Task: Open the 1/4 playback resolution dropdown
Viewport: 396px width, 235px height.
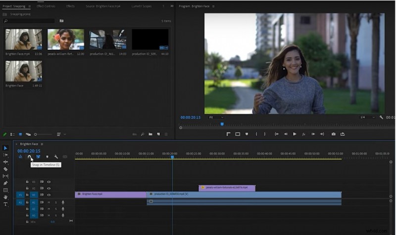Action: 367,117
